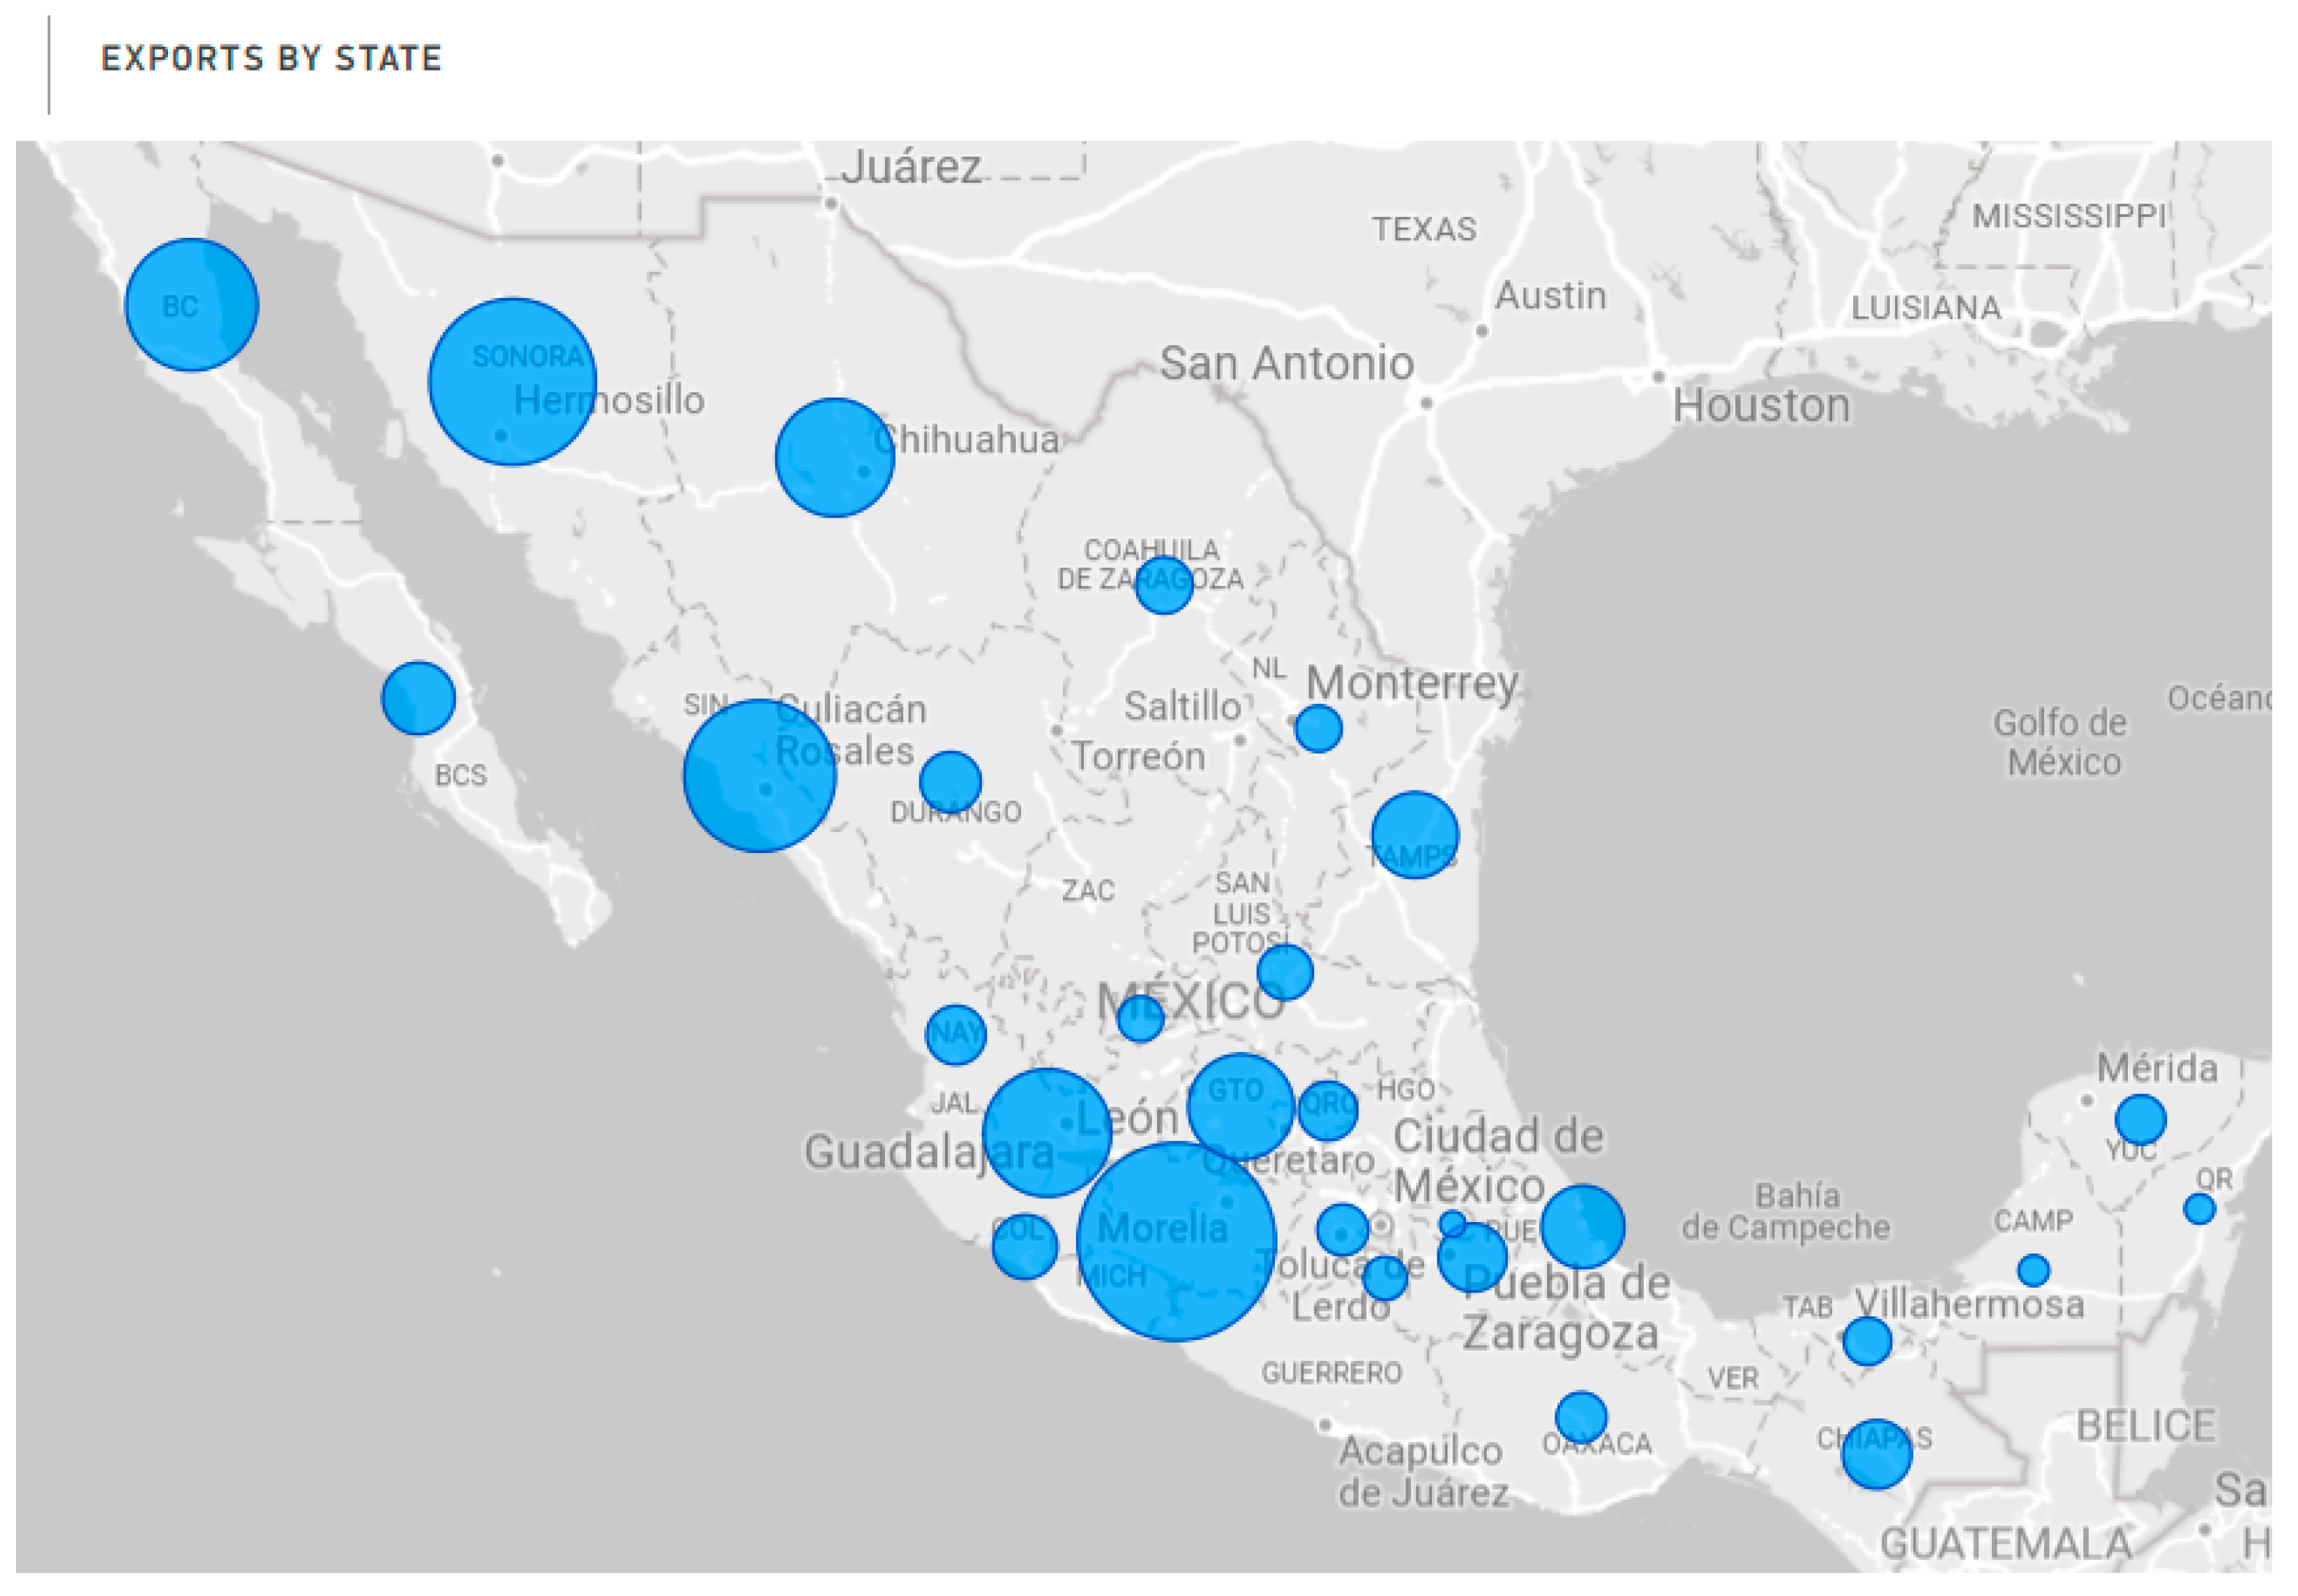Select the Chiapas bubble
This screenshot has height=1596, width=2298.
1876,1455
